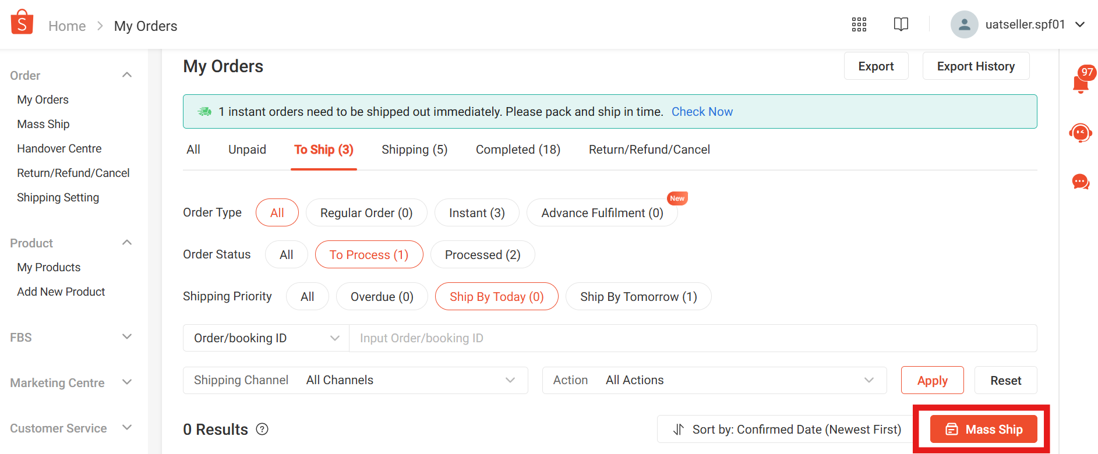The width and height of the screenshot is (1098, 454).
Task: Click the Check Now link
Action: 702,112
